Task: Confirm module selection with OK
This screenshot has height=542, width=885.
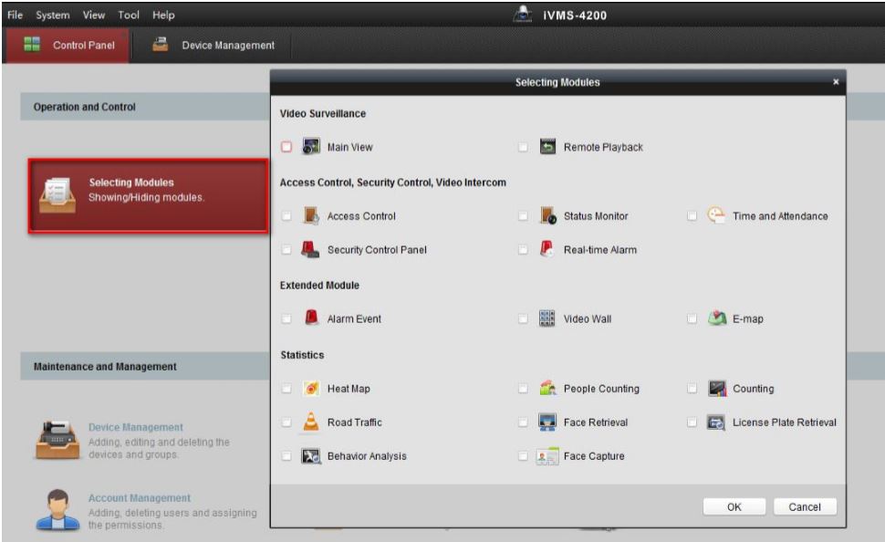Action: (x=734, y=507)
